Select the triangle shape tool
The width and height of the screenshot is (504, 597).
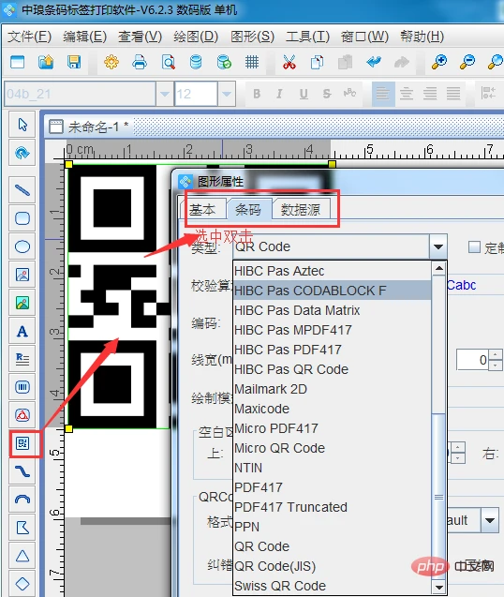click(22, 556)
